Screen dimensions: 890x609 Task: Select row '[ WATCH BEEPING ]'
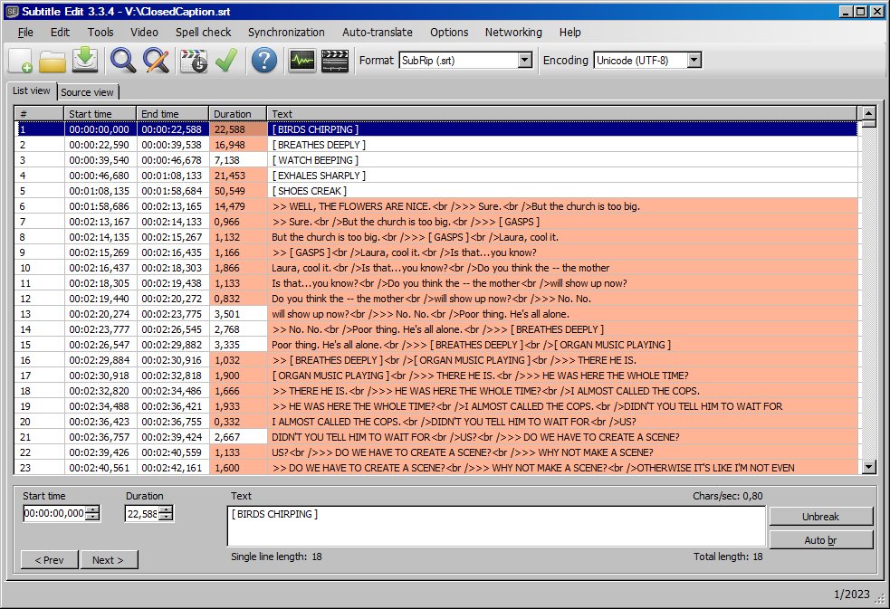click(435, 160)
